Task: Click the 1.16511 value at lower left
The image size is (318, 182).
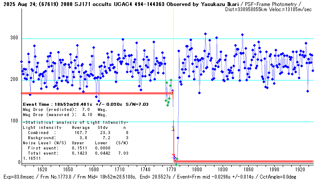Action: point(31,158)
